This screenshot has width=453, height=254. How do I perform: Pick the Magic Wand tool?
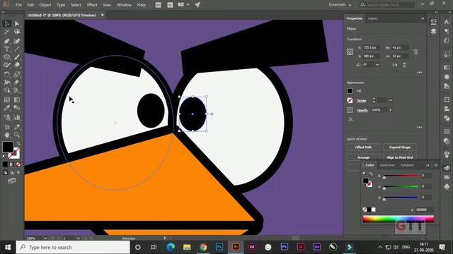tap(7, 32)
